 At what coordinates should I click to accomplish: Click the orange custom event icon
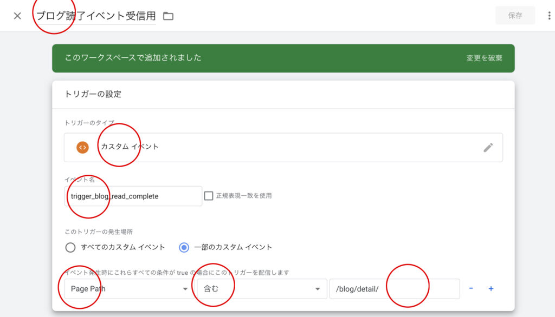82,147
